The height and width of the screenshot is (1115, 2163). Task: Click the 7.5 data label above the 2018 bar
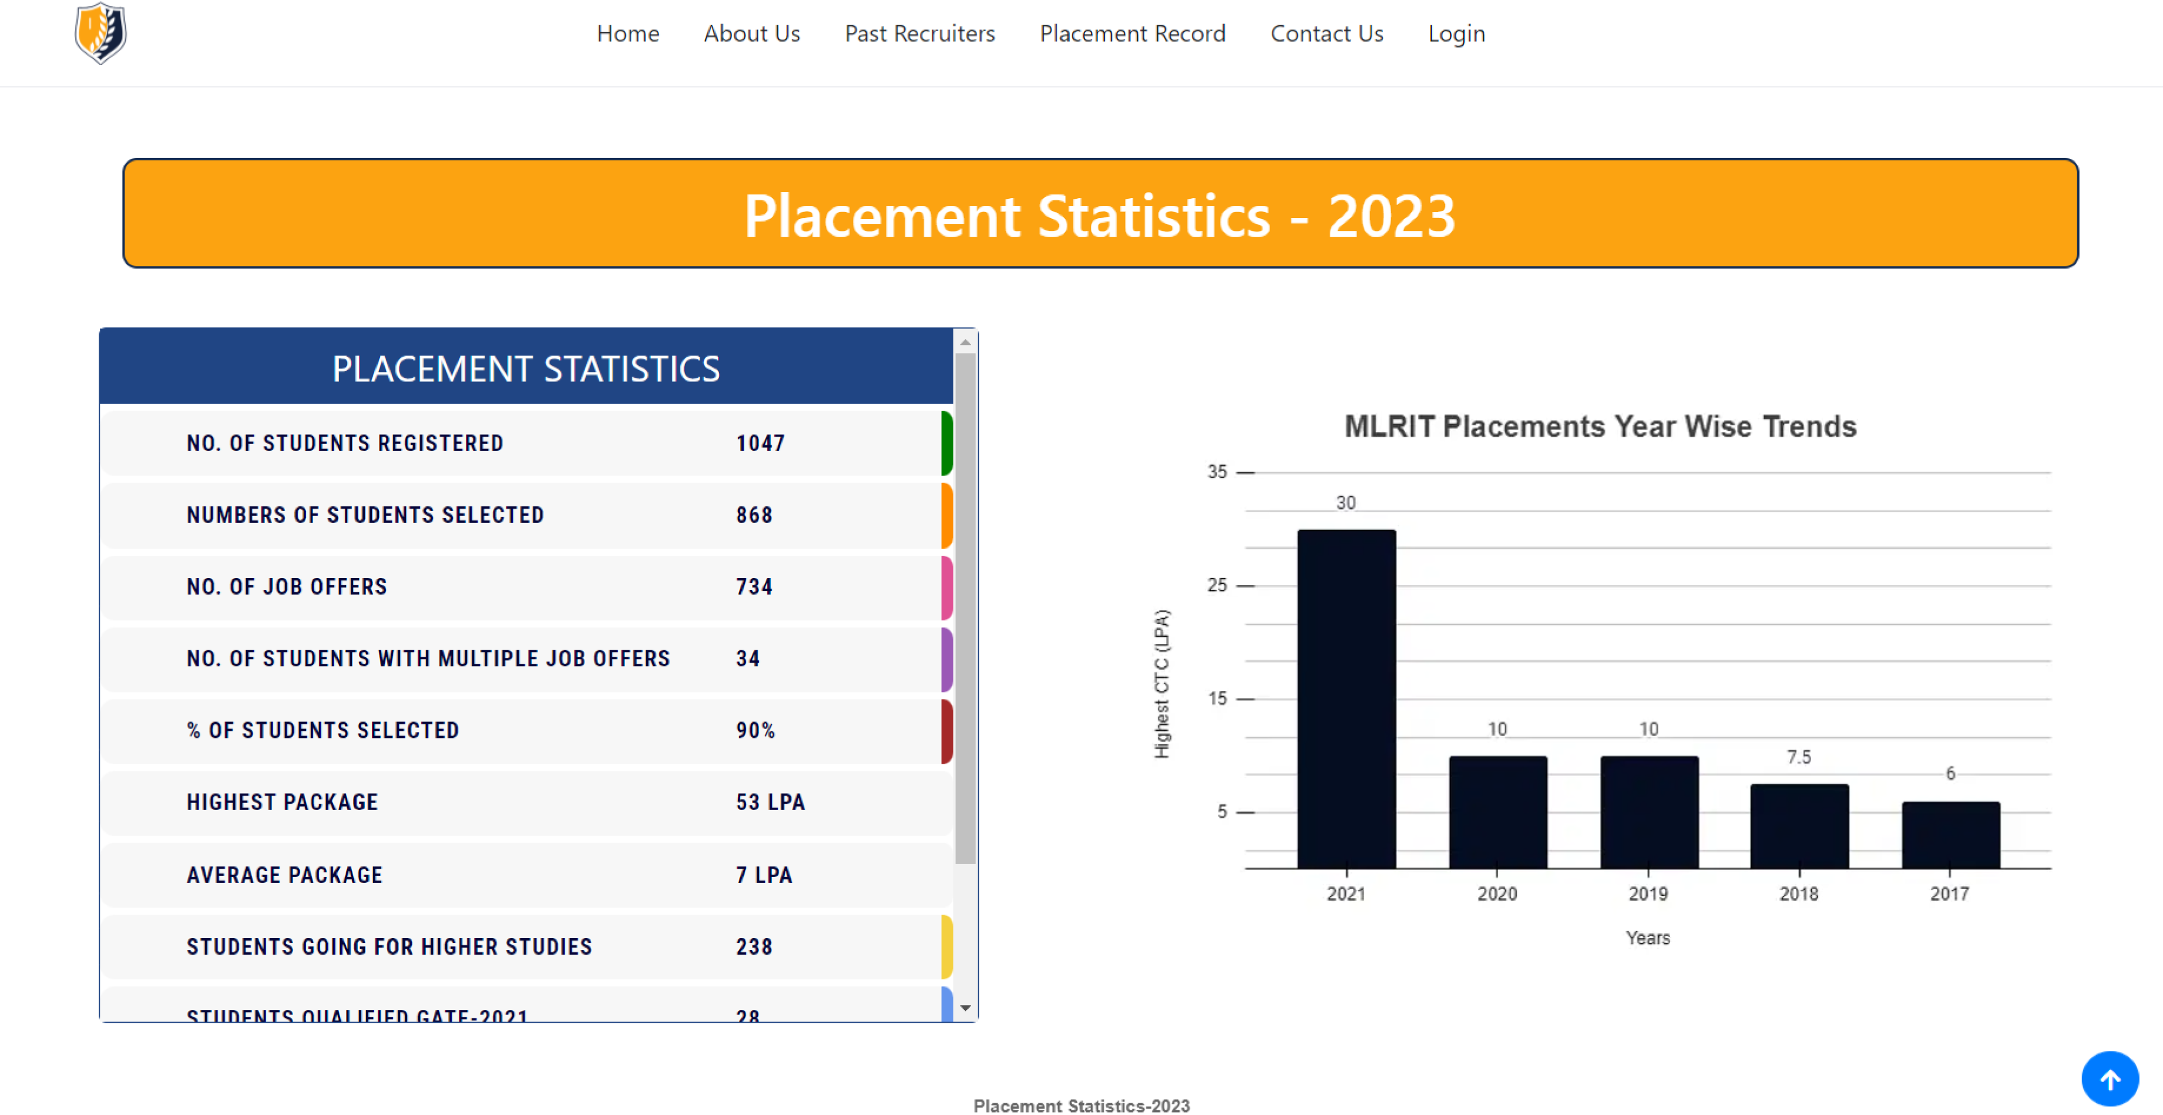(x=1799, y=757)
